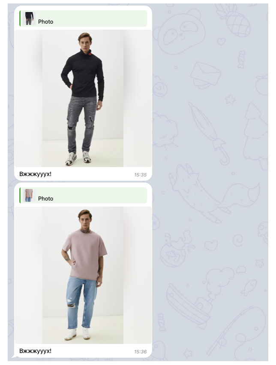Select the Вжжжууух! caption sent at 15:36
The width and height of the screenshot is (276, 365).
pos(35,351)
